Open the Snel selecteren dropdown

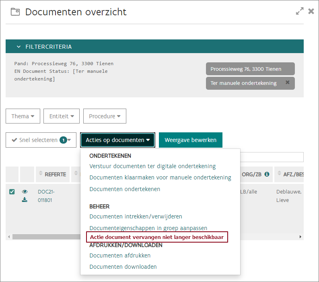tap(41, 140)
